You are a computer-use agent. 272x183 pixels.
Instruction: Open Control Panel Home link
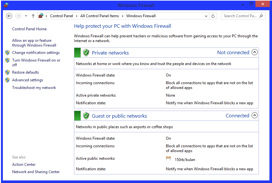click(29, 29)
